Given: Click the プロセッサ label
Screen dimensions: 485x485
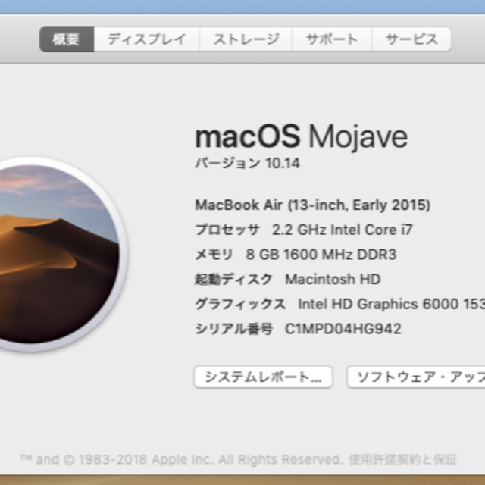Looking at the screenshot, I should click(227, 230).
